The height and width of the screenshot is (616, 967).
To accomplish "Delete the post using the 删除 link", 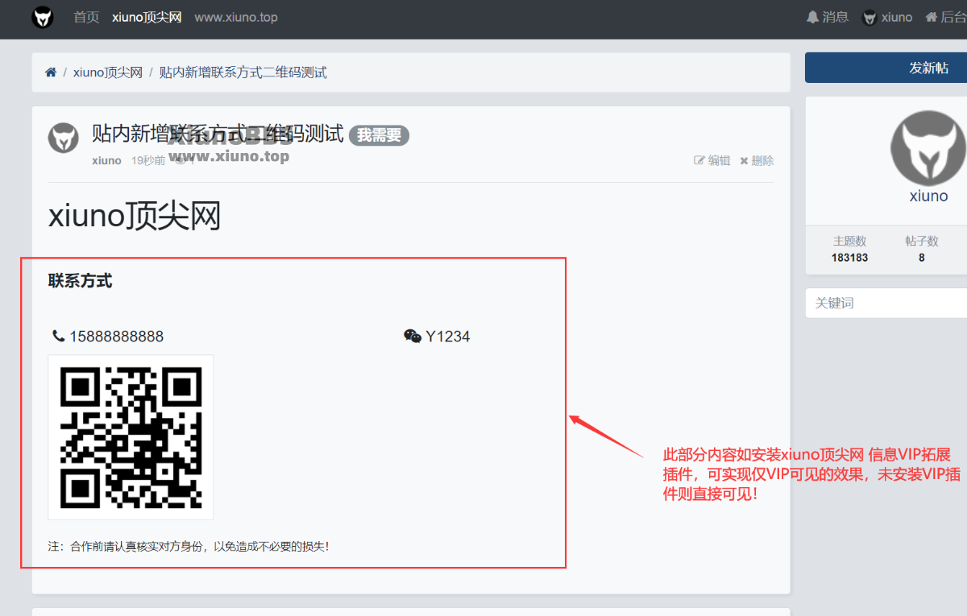I will (x=757, y=160).
